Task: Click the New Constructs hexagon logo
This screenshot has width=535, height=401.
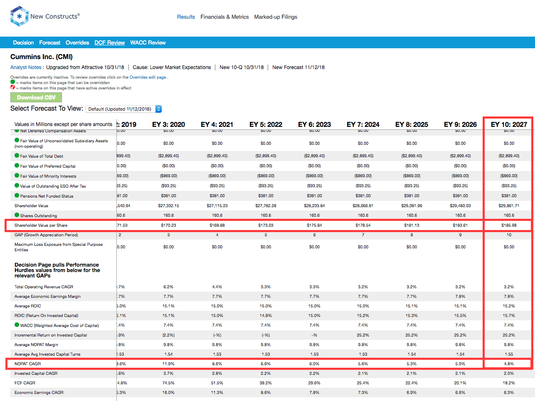Action: click(19, 16)
